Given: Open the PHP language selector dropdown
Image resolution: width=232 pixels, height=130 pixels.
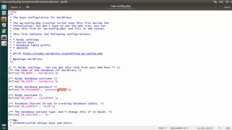Looking at the screenshot, I should coord(162,128).
